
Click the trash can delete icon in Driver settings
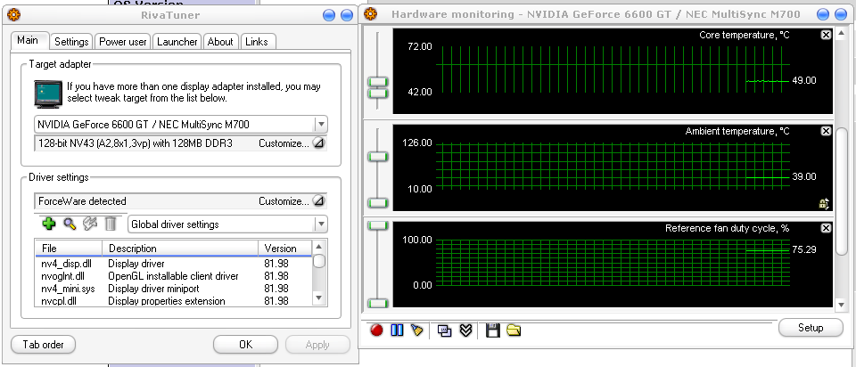[x=111, y=224]
